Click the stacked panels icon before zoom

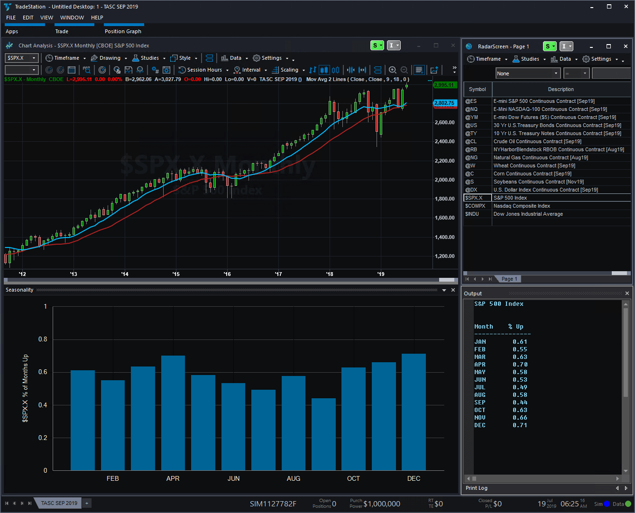pos(377,70)
